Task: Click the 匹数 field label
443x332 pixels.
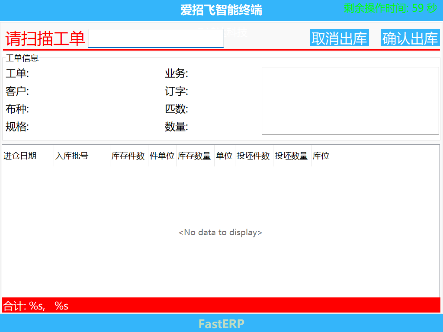Action: tap(177, 109)
